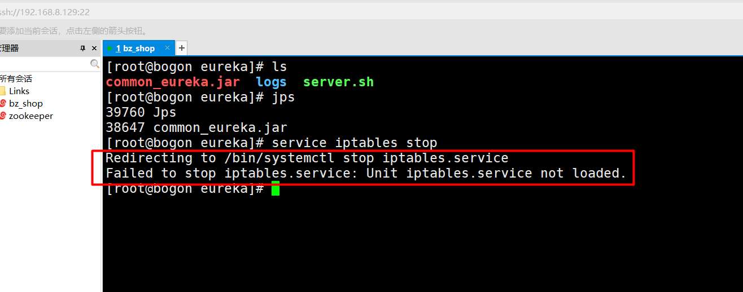
Task: Pin the session manager panel
Action: pos(83,48)
